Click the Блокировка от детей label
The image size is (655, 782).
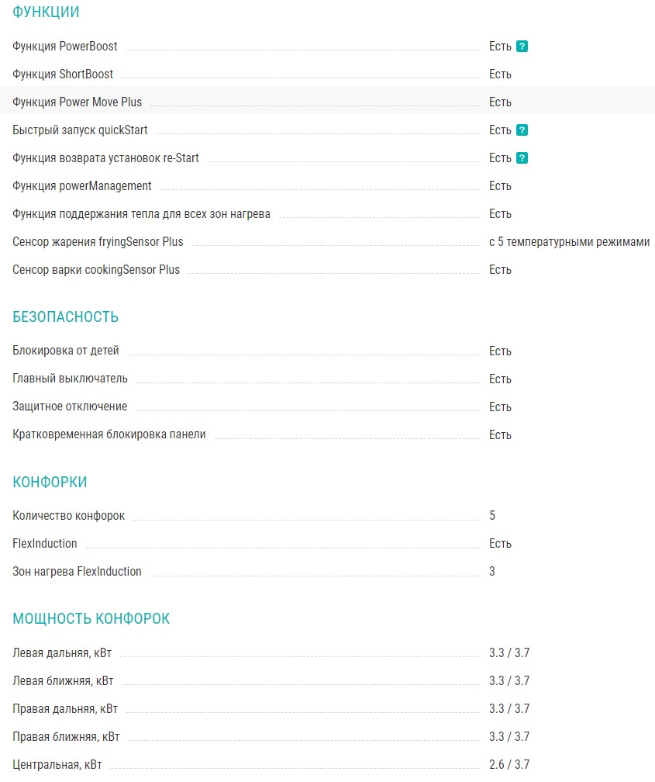coord(66,351)
